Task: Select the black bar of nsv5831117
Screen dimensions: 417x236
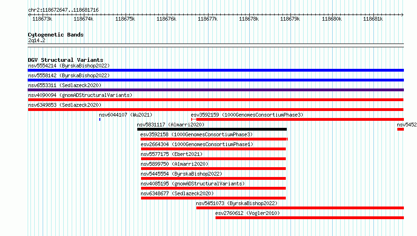Action: pos(212,129)
